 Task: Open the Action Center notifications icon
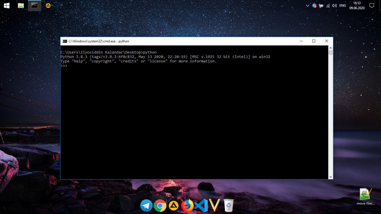[372, 5]
